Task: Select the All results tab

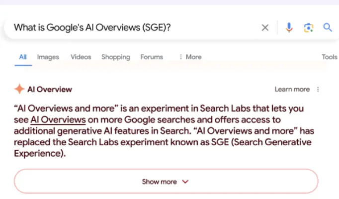Action: click(x=23, y=57)
